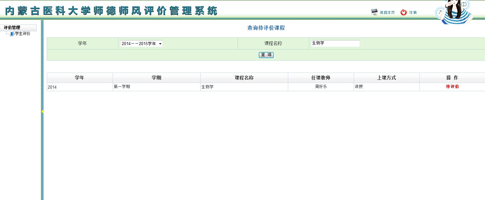Click the red power icon for 注销

point(403,12)
